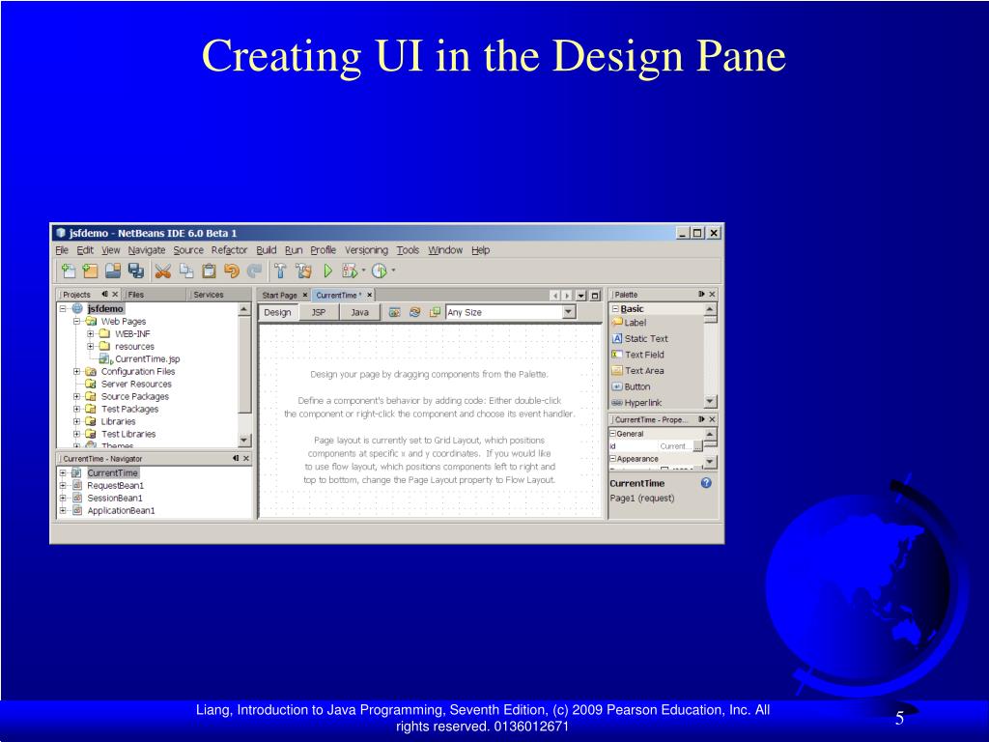
Task: Click the Save All disks icon
Action: (x=135, y=271)
